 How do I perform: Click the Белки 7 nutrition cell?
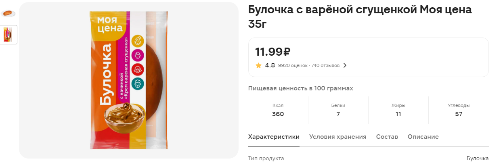(338, 110)
